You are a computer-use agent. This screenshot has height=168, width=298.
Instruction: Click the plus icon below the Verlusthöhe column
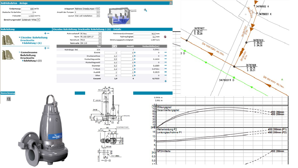(x=166, y=81)
